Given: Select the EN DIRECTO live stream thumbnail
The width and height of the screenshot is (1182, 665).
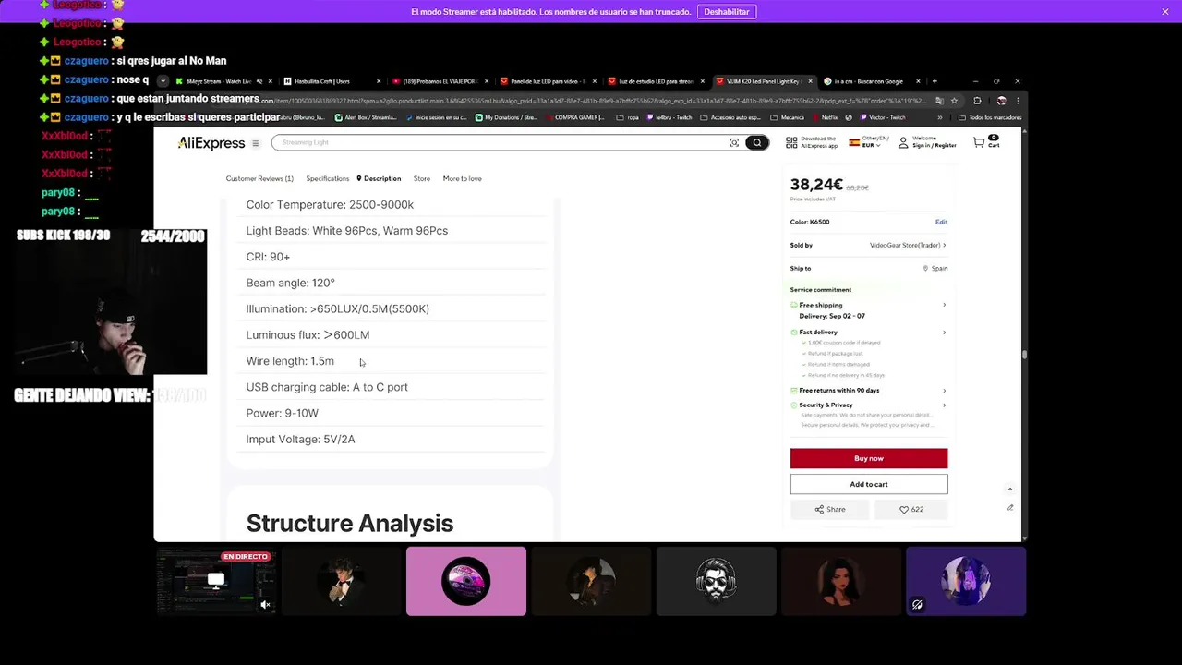Looking at the screenshot, I should [216, 581].
